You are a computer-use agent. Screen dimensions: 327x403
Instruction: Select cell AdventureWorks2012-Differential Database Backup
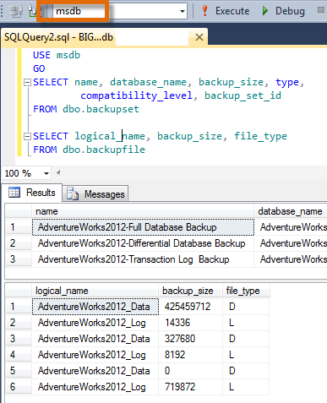[143, 243]
